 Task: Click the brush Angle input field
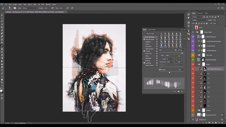coord(169,59)
